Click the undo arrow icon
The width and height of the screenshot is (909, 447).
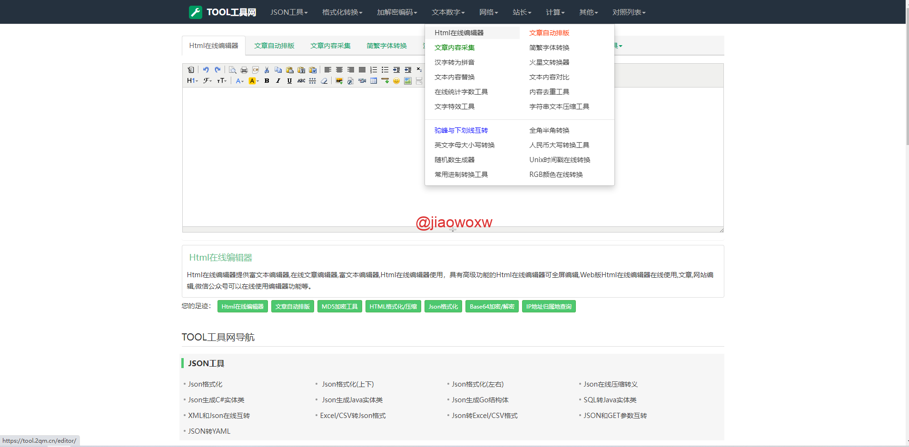tap(206, 70)
